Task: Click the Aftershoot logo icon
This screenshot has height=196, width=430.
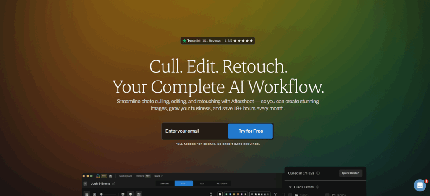Action: (97, 176)
